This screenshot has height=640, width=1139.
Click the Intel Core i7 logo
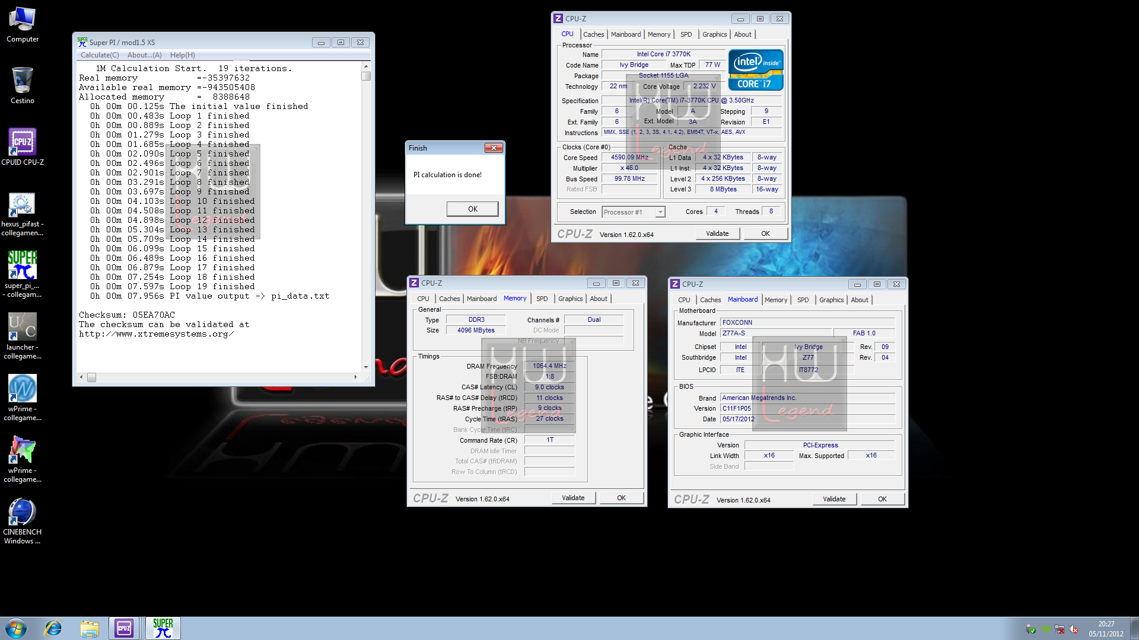(x=756, y=70)
